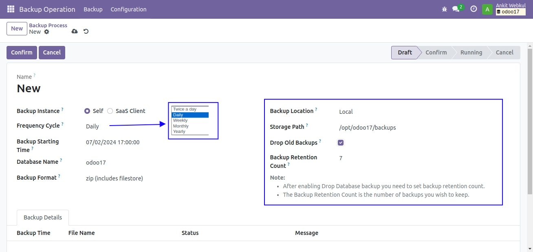533x252 pixels.
Task: Open the apps grid menu icon
Action: pyautogui.click(x=11, y=9)
